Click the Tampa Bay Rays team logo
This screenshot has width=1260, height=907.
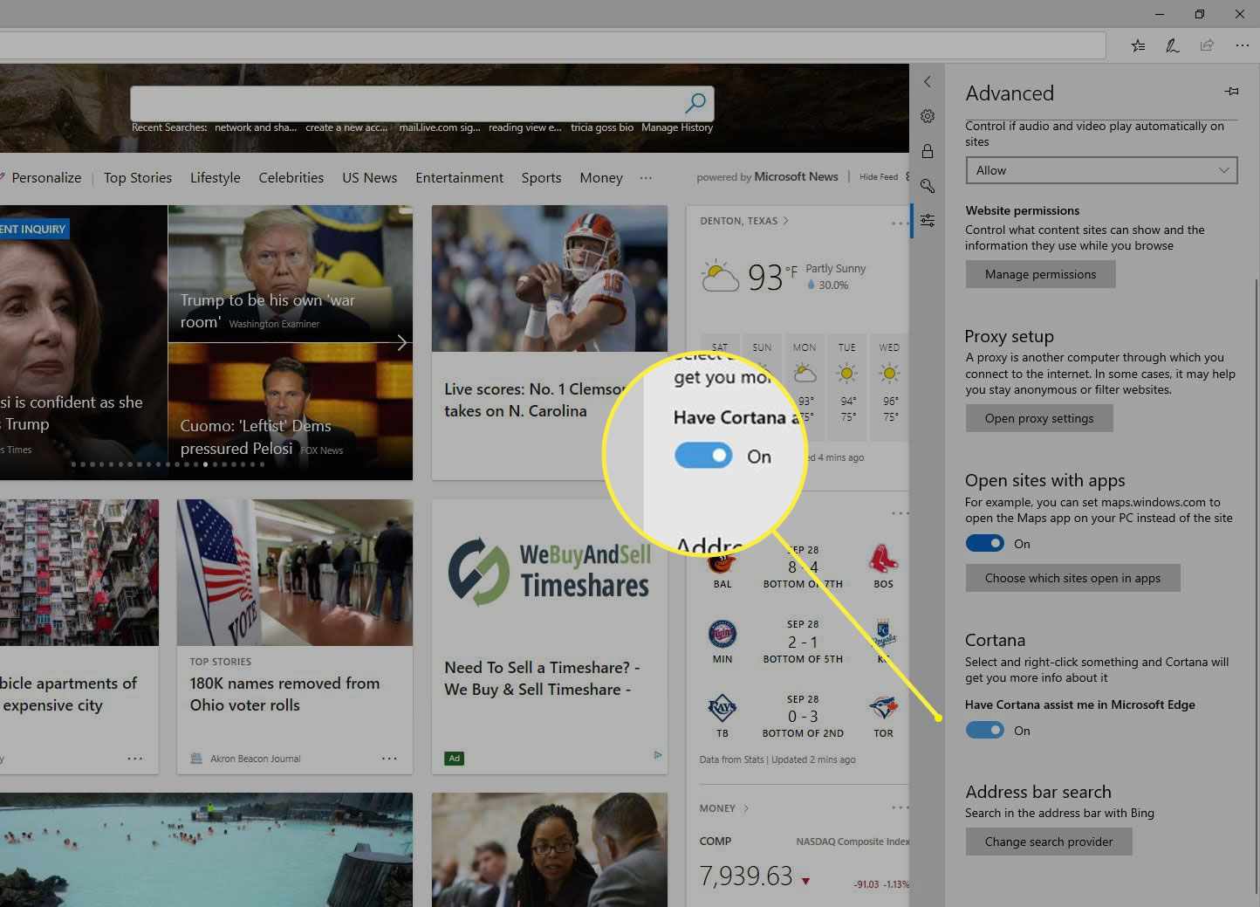tap(722, 709)
